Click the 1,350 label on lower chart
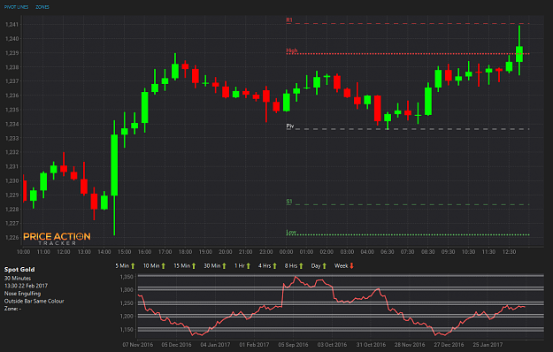Screen dimensions: 553x352 pyautogui.click(x=127, y=277)
